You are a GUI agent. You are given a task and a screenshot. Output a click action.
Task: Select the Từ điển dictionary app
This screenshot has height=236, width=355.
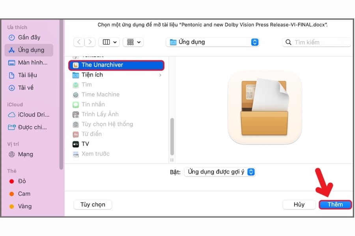point(92,134)
